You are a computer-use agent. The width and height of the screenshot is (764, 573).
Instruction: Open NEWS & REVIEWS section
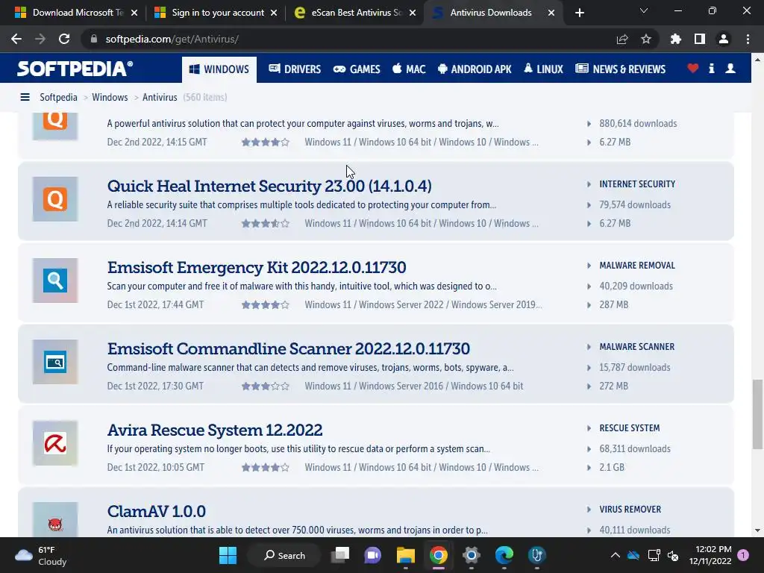[620, 69]
